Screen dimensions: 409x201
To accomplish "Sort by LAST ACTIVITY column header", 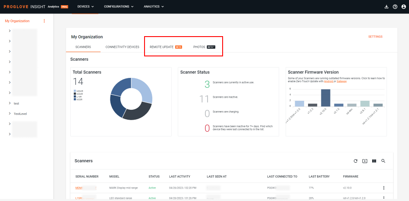I will click(180, 176).
